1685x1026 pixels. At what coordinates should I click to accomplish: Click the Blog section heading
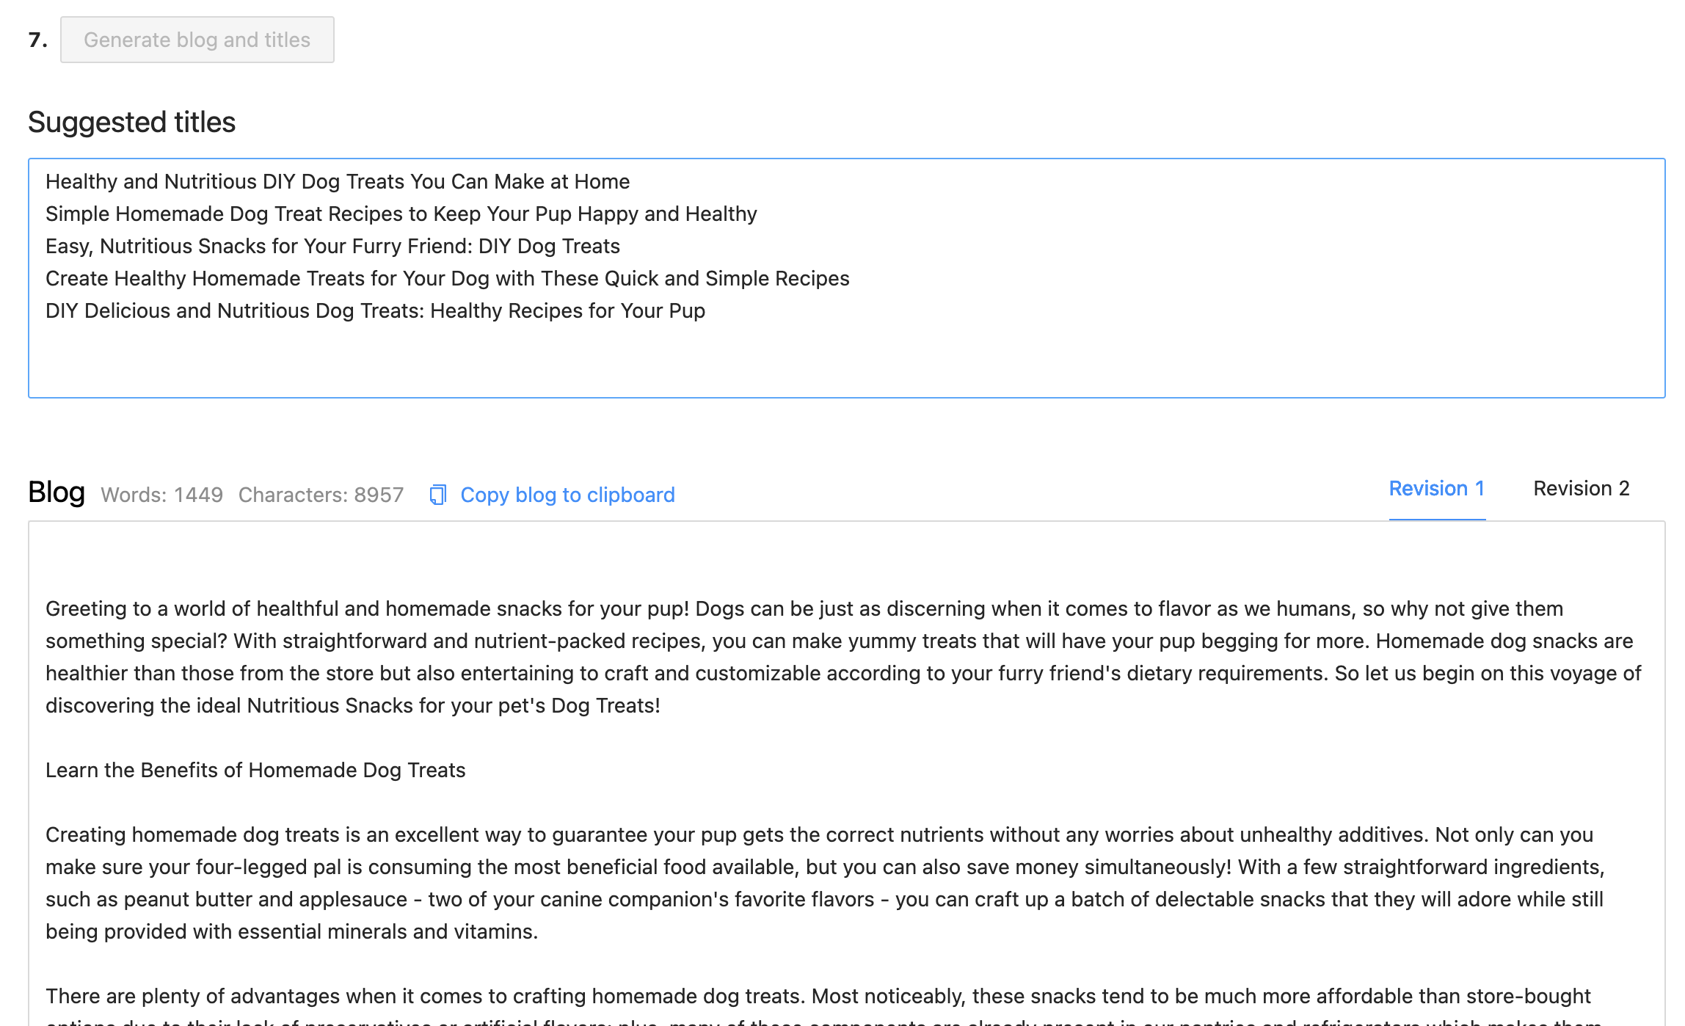pos(57,492)
